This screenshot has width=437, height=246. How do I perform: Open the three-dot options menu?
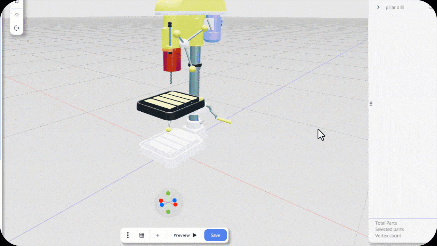point(128,235)
